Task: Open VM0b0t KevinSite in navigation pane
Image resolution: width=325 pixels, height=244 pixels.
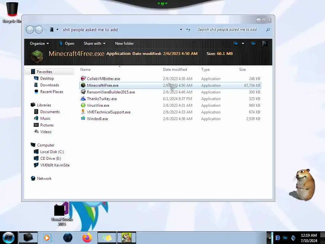Action: (x=55, y=165)
